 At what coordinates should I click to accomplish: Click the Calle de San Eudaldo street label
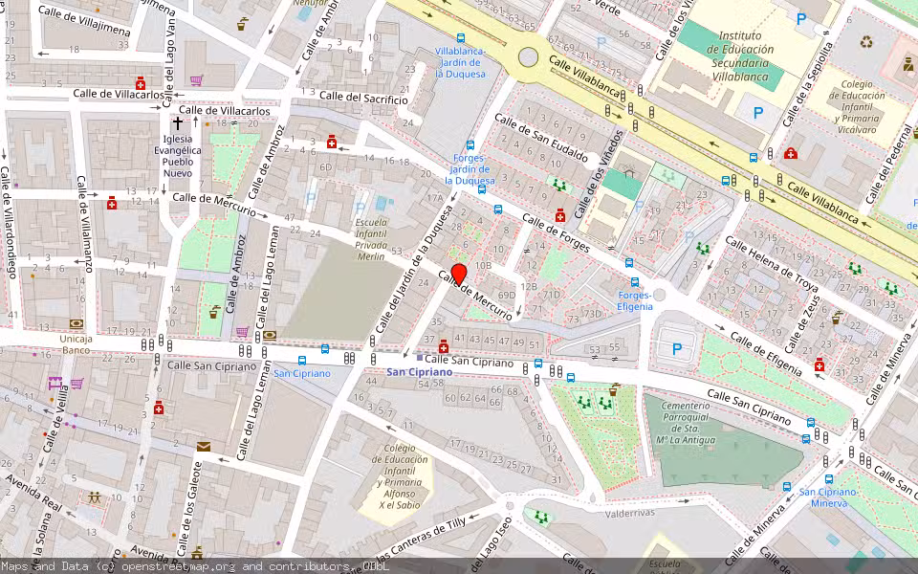click(541, 138)
